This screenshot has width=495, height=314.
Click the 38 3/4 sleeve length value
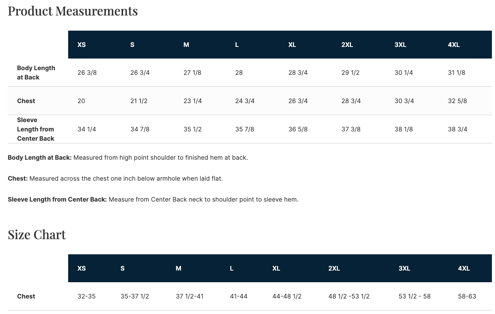tap(457, 129)
